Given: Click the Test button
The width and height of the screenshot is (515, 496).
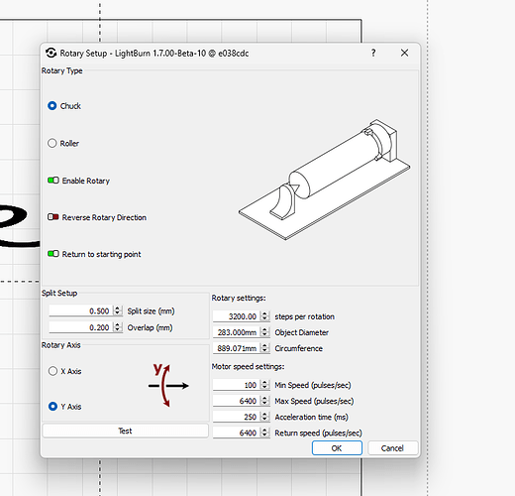Looking at the screenshot, I should (126, 431).
